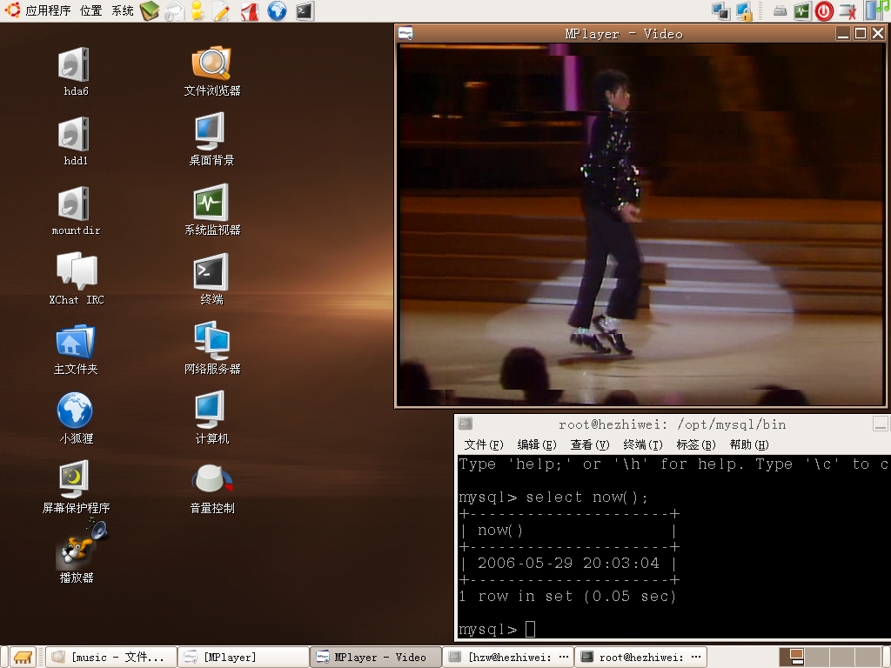
Task: Click the '1 row in set (0.05 sec)' line
Action: click(567, 597)
